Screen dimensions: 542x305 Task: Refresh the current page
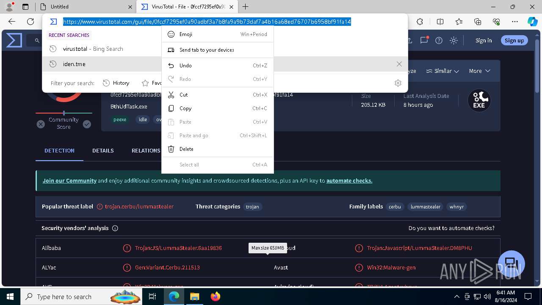click(30, 22)
